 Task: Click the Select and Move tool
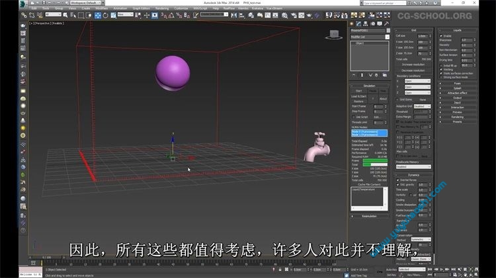97,15
